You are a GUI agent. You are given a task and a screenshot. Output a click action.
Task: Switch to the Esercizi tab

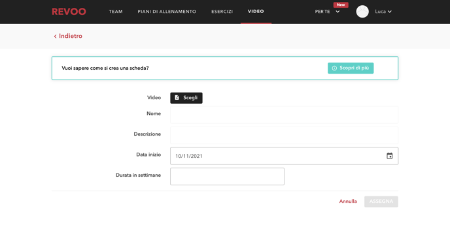[222, 12]
